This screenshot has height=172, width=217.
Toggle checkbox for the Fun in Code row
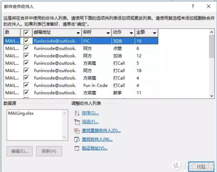click(x=26, y=85)
